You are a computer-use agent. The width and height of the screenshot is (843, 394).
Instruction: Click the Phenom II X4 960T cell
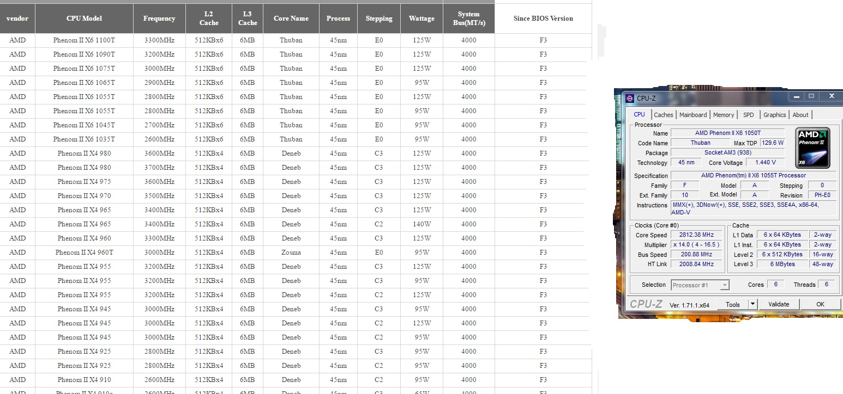pos(84,253)
